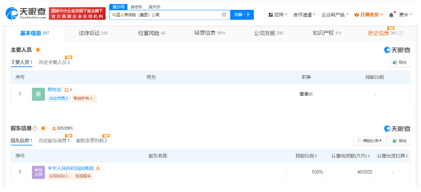Open the 经营风险 tab

(x=151, y=33)
